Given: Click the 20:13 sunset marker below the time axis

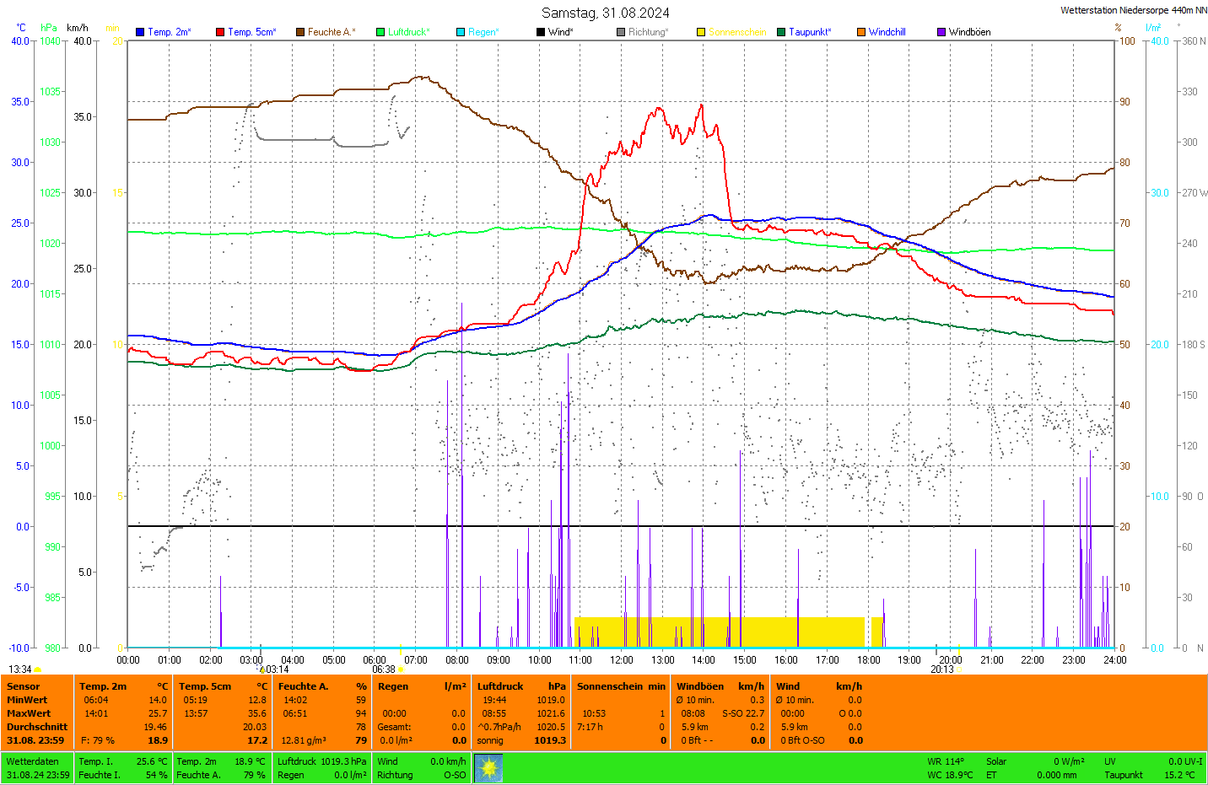Looking at the screenshot, I should pyautogui.click(x=942, y=669).
